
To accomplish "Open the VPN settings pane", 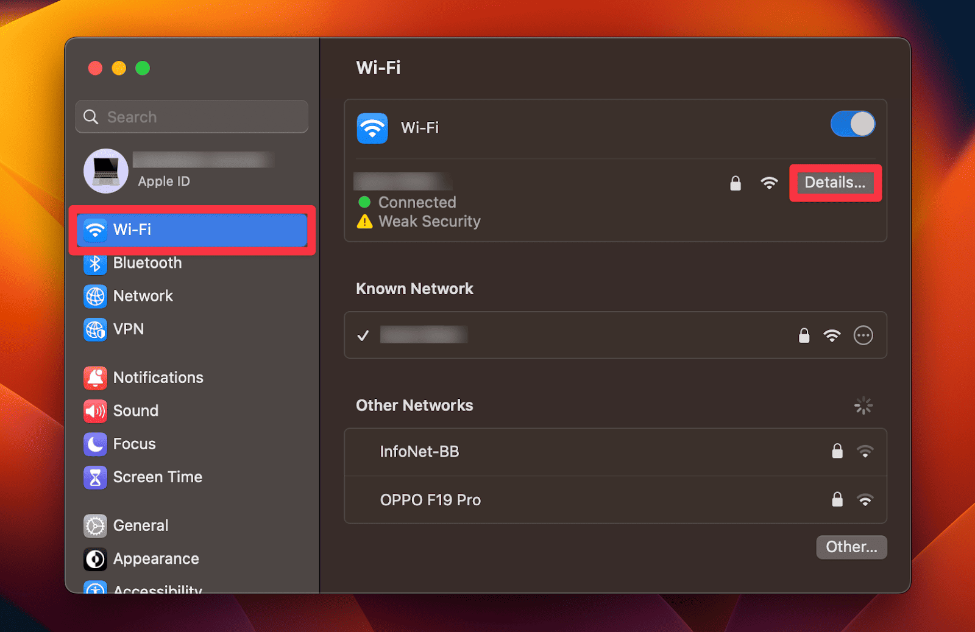I will click(x=96, y=329).
